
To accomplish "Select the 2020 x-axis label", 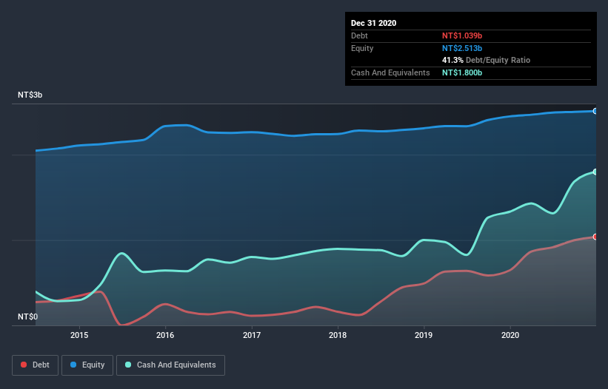I will click(x=510, y=335).
